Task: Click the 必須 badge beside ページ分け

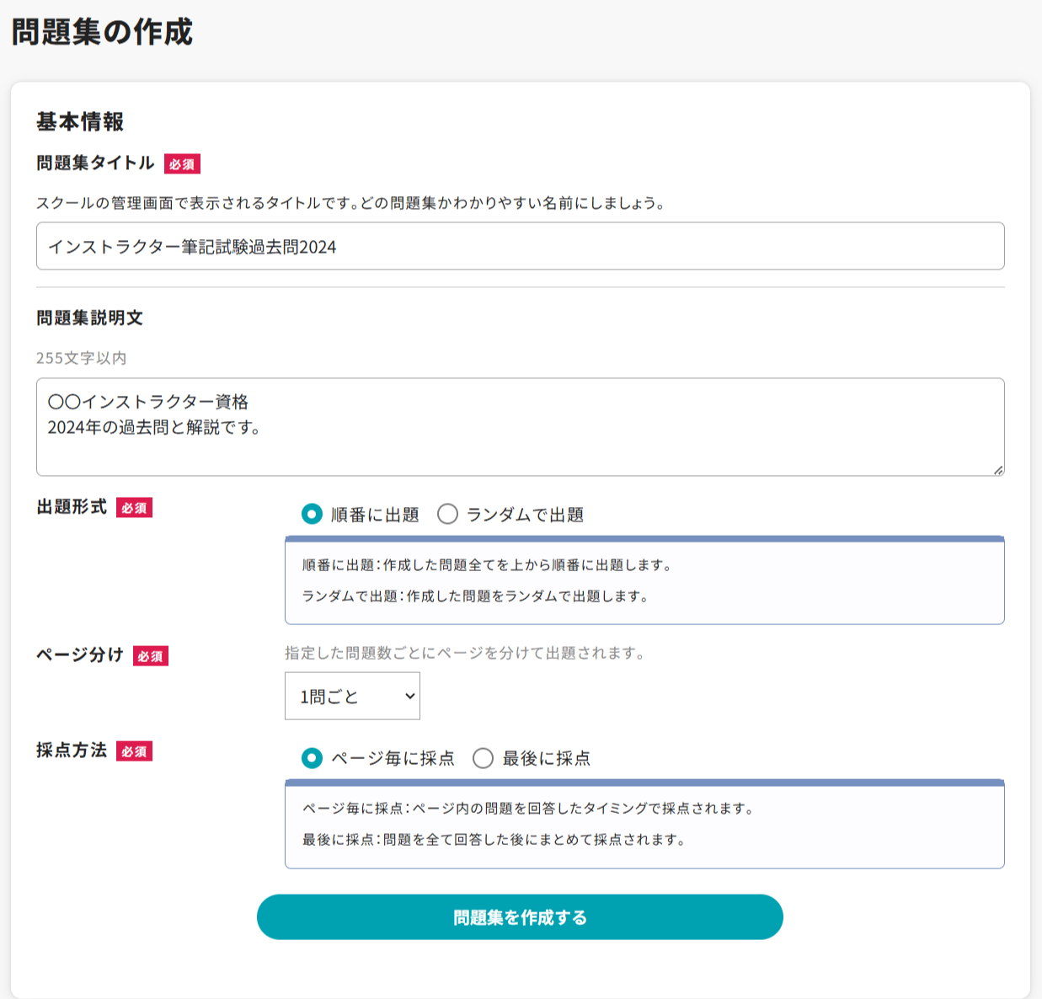Action: coord(151,656)
